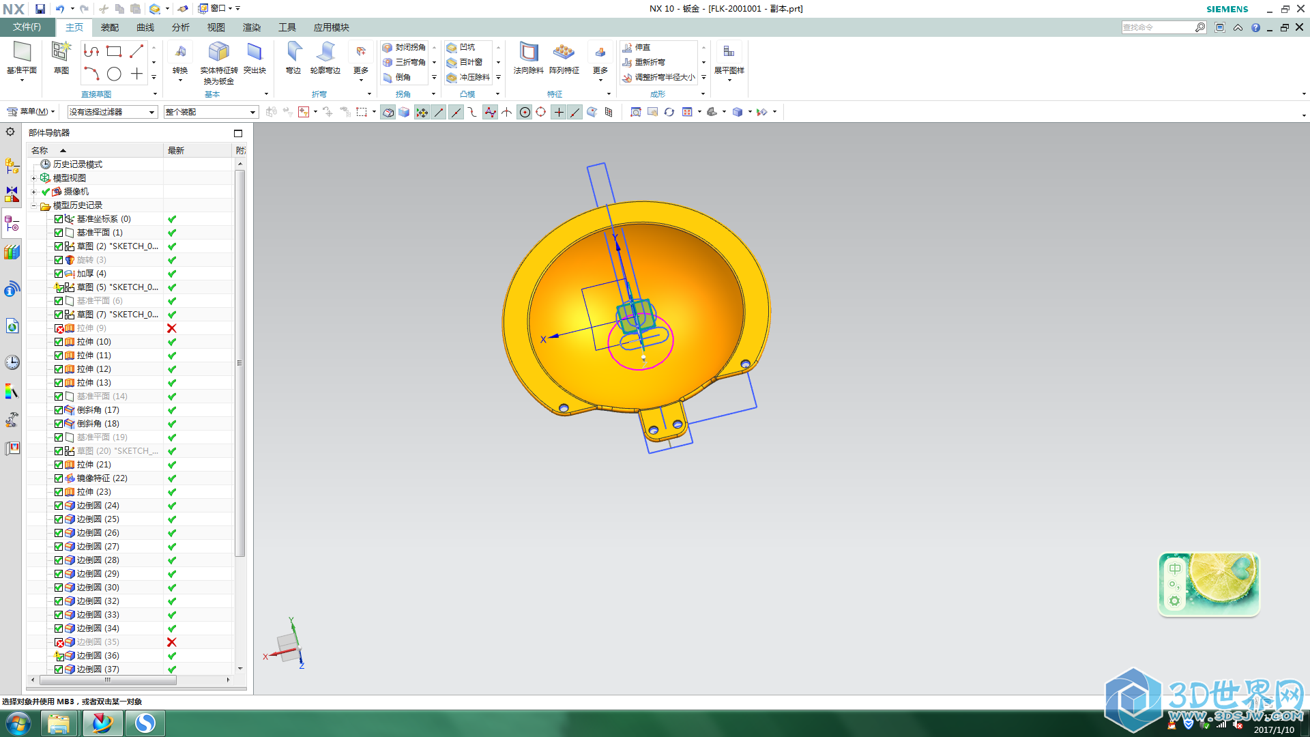Uncheck the 旋转 (3) feature checkbox

tap(59, 260)
